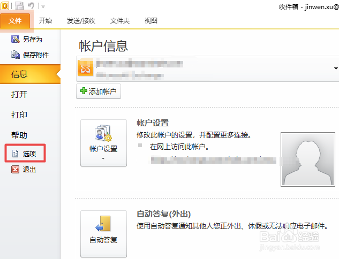Image resolution: width=339 pixels, height=259 pixels.
Task: Click the 帐户设置 people-and-gear icon
Action: (103, 133)
